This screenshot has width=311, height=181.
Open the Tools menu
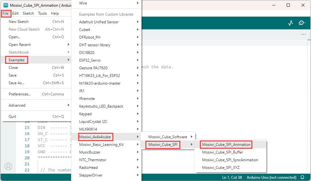(43, 13)
